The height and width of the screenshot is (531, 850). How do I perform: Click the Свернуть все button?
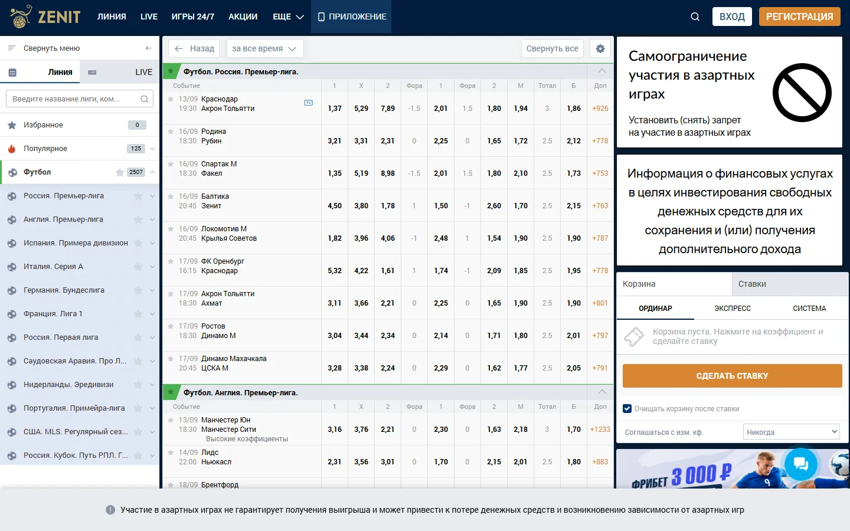pyautogui.click(x=552, y=48)
